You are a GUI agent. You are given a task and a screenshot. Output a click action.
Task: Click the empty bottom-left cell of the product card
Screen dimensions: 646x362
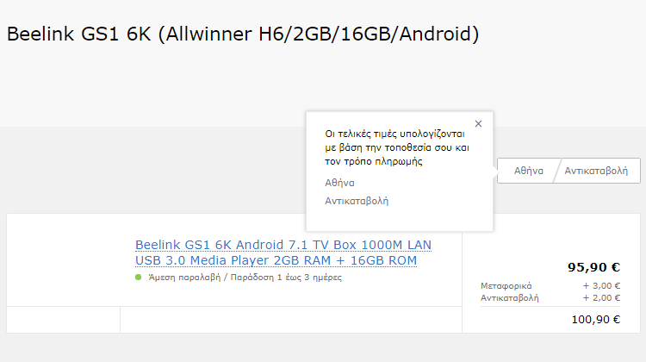click(64, 320)
